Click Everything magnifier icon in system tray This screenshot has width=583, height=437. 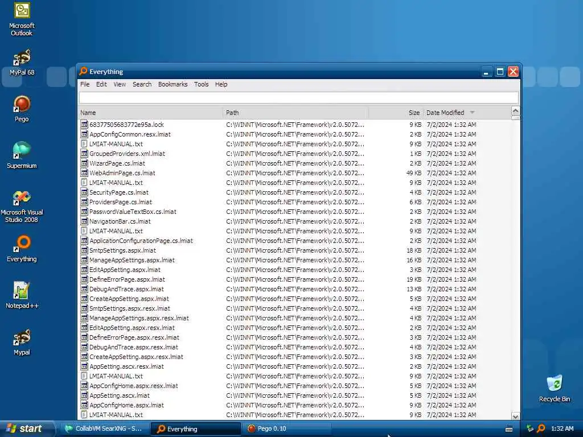541,428
